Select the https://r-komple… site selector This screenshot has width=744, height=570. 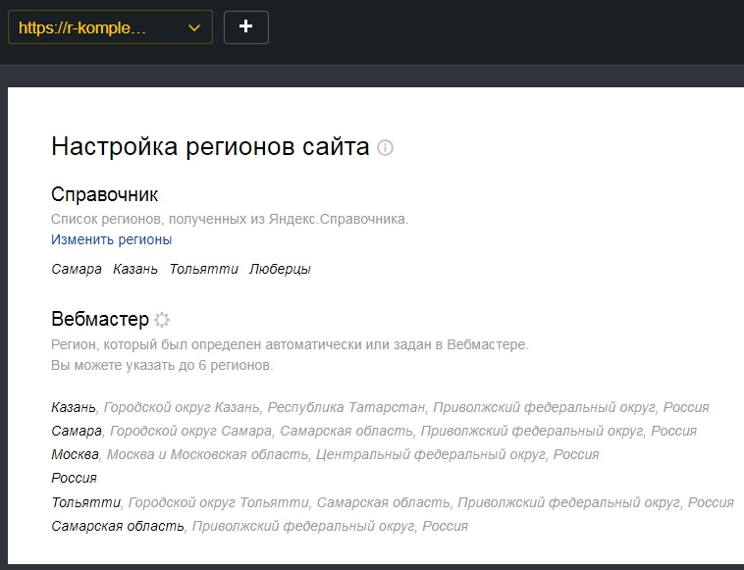point(110,27)
